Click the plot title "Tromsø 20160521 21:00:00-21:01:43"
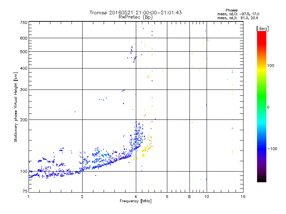 (135, 12)
